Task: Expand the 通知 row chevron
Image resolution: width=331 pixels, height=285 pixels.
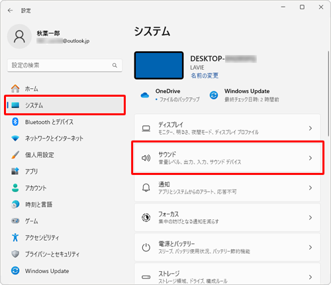Action: coord(310,188)
